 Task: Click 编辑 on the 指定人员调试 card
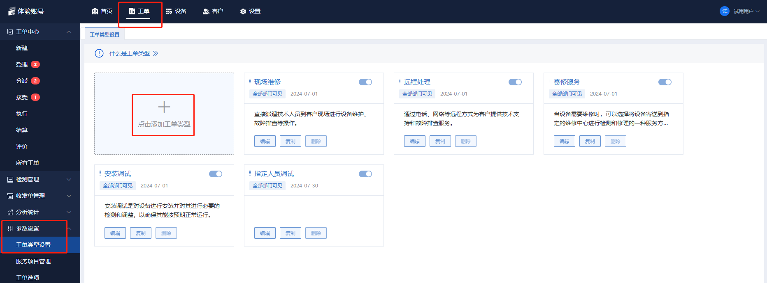point(265,233)
